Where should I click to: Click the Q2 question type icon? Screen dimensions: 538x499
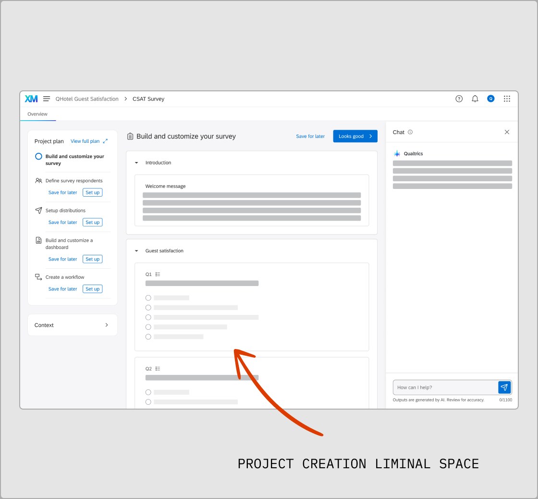click(x=158, y=369)
